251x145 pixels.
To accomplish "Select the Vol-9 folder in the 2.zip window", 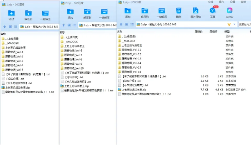I will coord(71,64).
